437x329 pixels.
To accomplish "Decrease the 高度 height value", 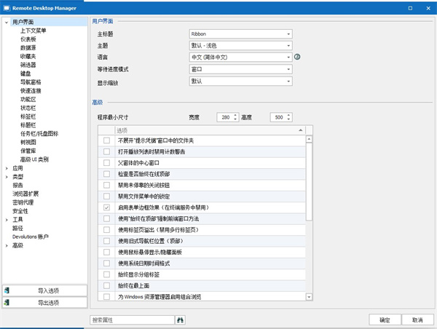I will point(288,119).
